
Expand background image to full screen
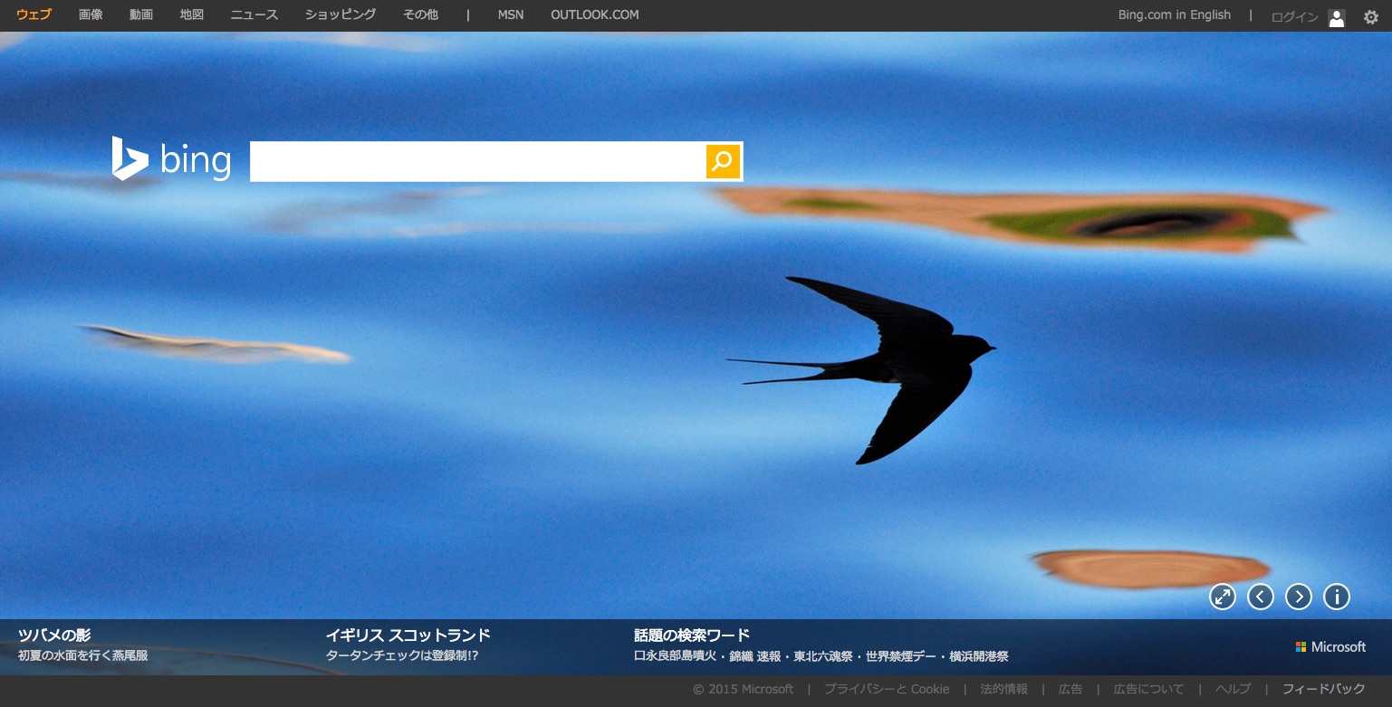[1223, 597]
